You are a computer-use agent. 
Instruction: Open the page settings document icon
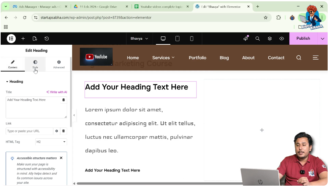pos(35,38)
